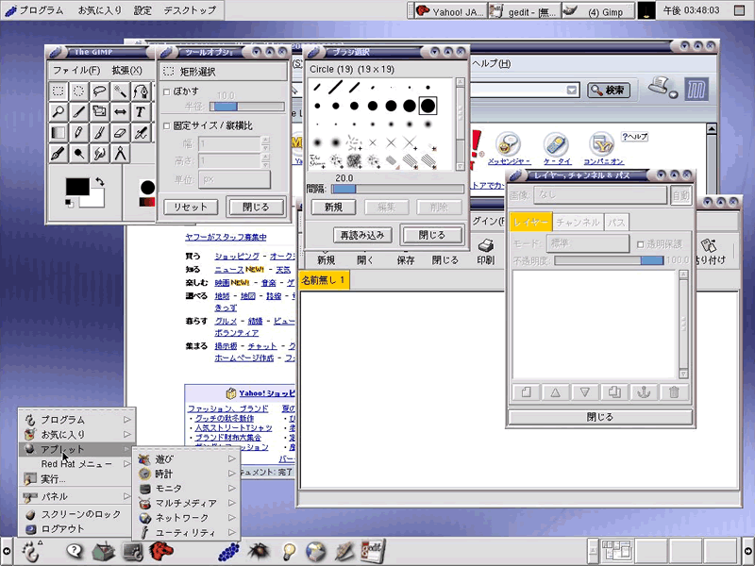
Task: Open the ショッピング link on Yahoo page
Action: 237,256
